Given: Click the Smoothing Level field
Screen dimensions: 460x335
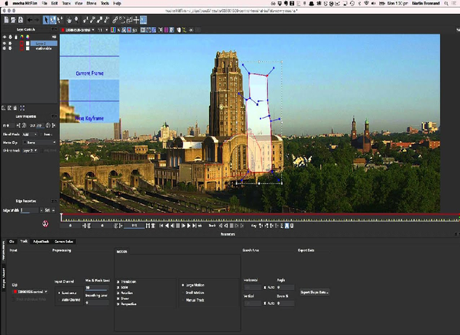Looking at the screenshot, I should (96, 302).
